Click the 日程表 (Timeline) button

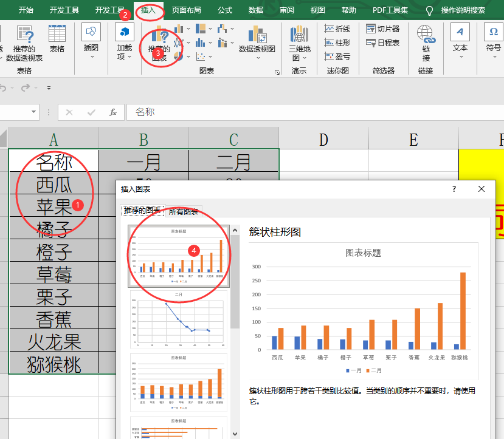tap(382, 43)
